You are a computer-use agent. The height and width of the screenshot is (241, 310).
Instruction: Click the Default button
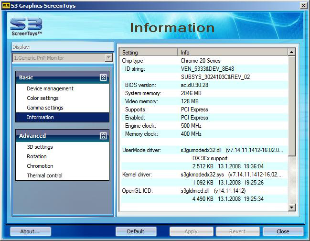pos(136,231)
